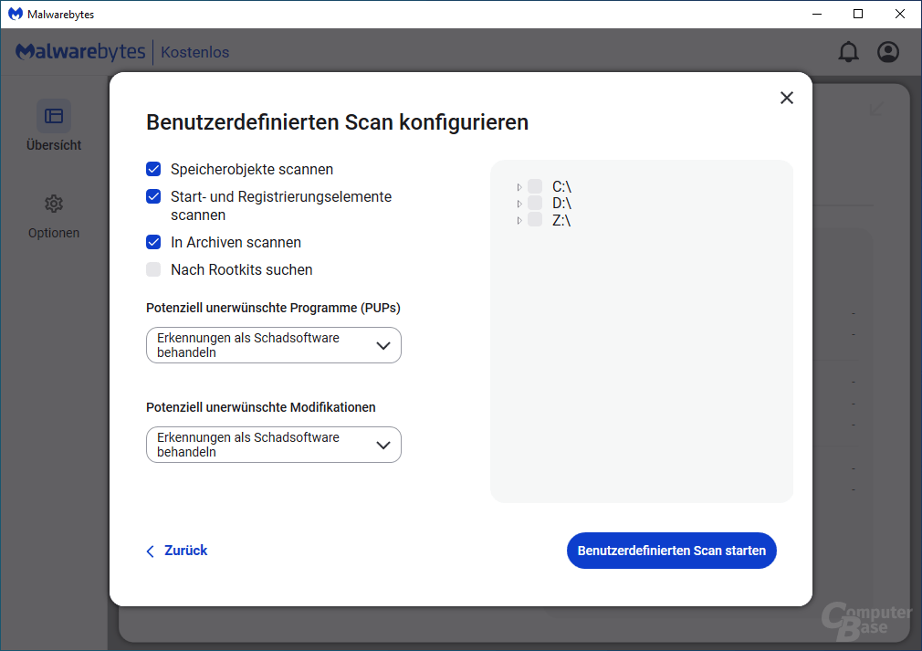Image resolution: width=922 pixels, height=651 pixels.
Task: Select the D:\ drive label
Action: (561, 203)
